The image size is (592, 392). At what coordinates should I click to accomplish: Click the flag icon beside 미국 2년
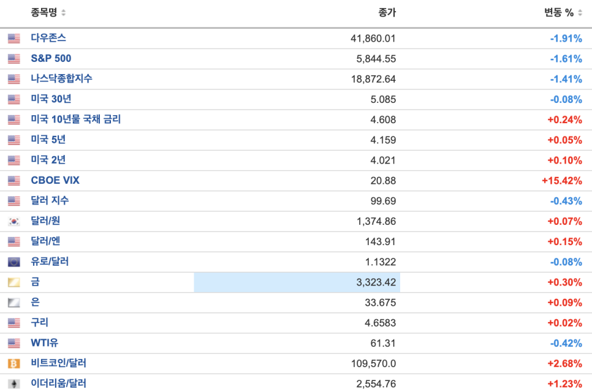(x=14, y=160)
